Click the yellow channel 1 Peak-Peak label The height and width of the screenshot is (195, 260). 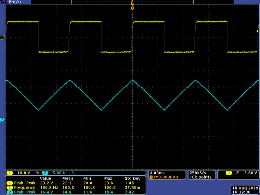tap(25, 183)
